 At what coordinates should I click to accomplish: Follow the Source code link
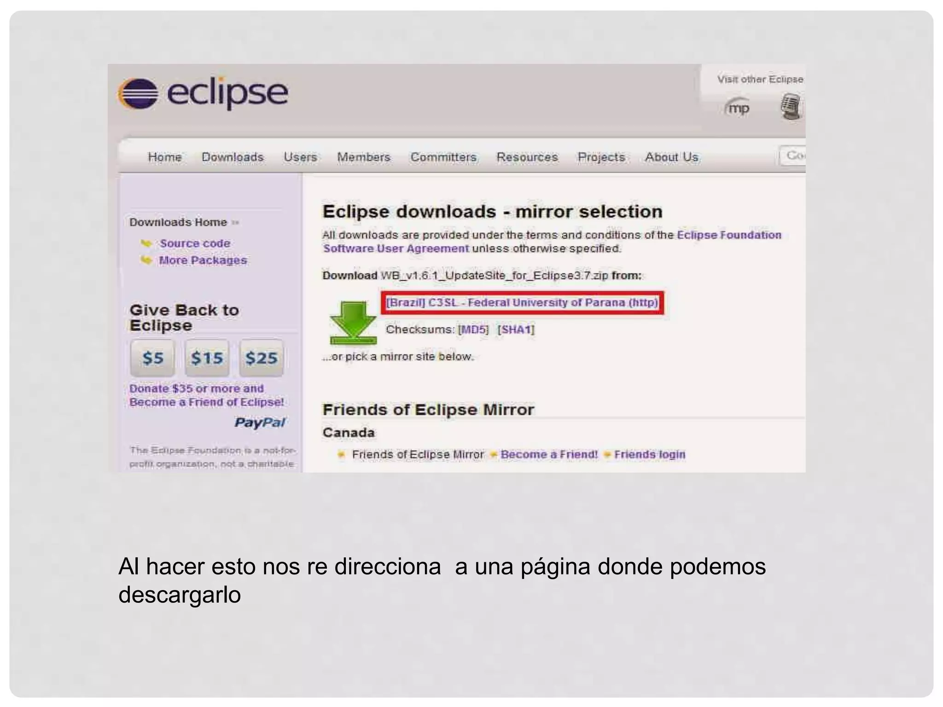[195, 243]
